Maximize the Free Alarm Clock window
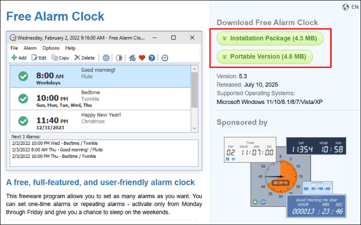361x225 pixels. [173, 38]
